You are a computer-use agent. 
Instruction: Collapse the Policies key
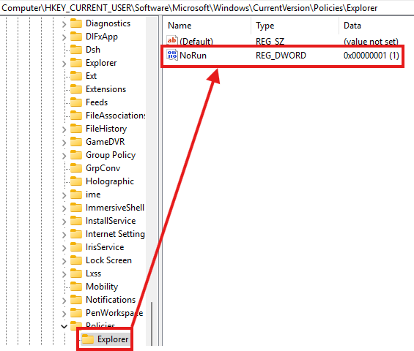(64, 326)
